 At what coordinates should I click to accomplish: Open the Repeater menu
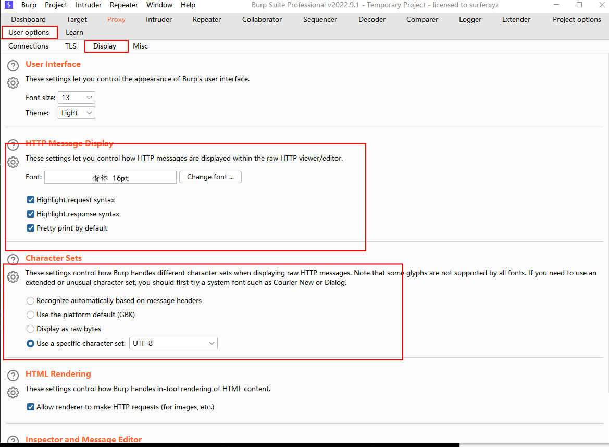124,5
